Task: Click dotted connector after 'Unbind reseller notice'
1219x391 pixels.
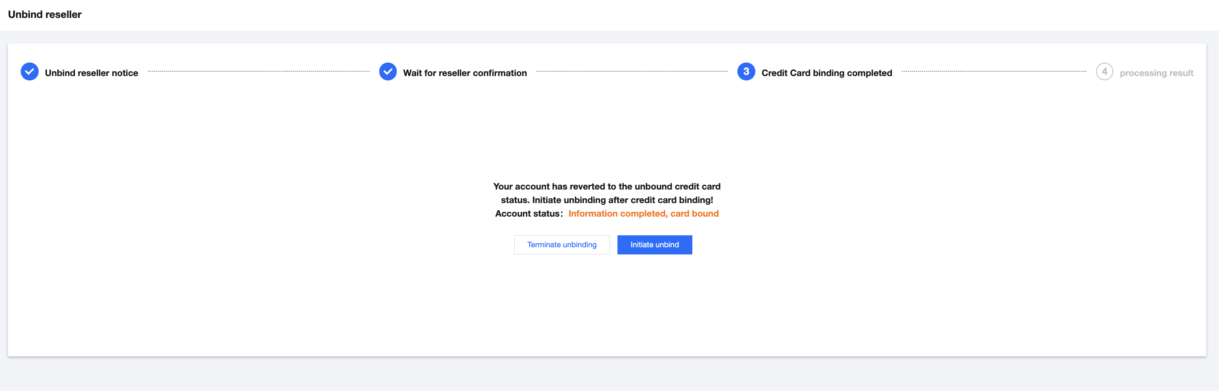Action: [259, 71]
